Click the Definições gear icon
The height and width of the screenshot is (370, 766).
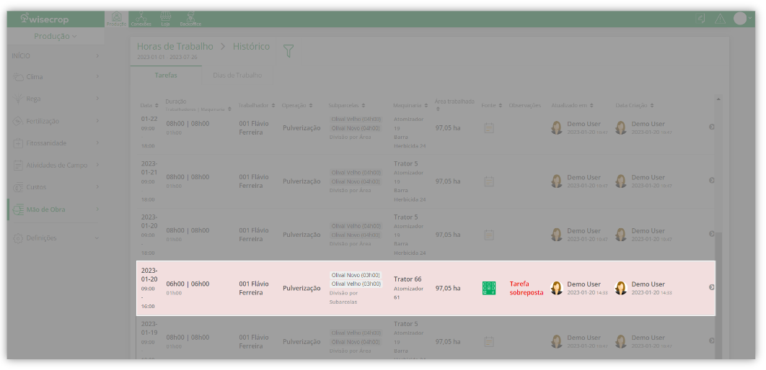[18, 238]
